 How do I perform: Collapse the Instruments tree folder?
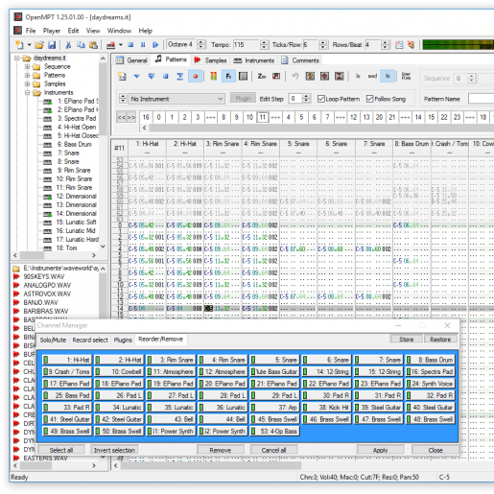[28, 92]
